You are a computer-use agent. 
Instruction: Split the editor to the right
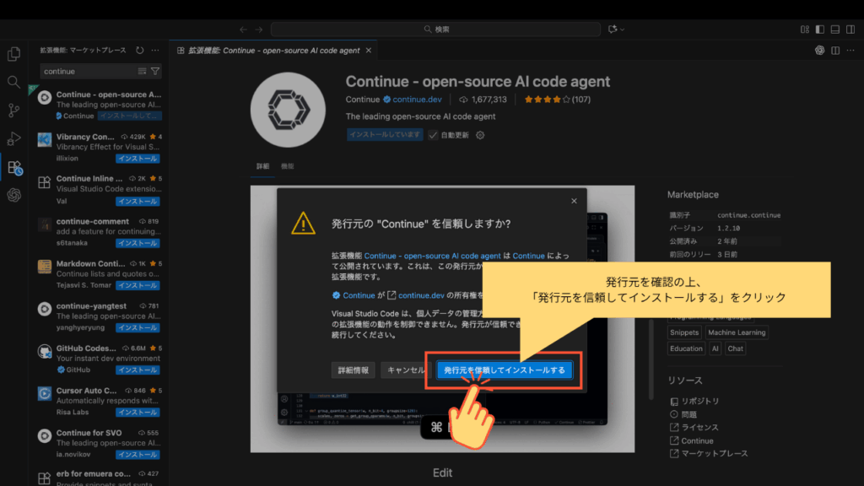coord(834,51)
